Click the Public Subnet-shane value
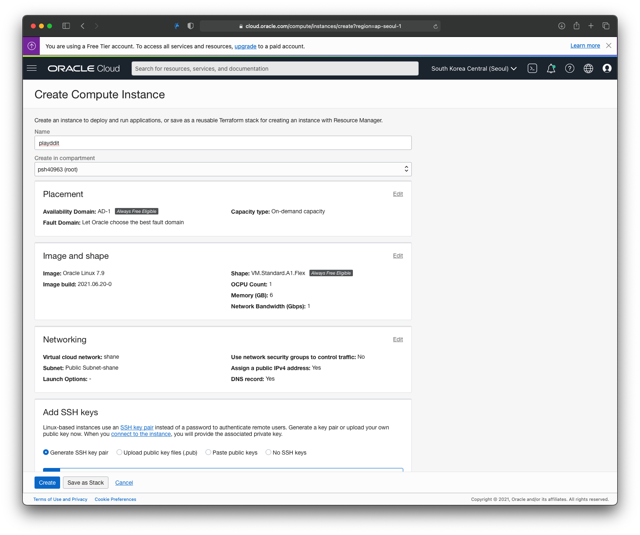This screenshot has width=640, height=535. (x=92, y=368)
